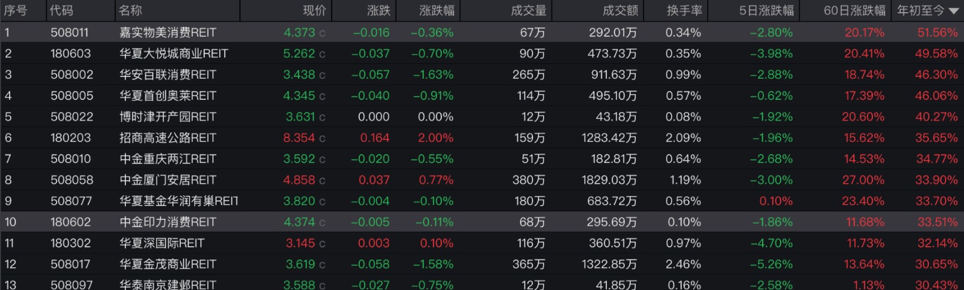Select the 嘉实物美消费REIT row
Image resolution: width=964 pixels, height=290 pixels.
(x=167, y=32)
